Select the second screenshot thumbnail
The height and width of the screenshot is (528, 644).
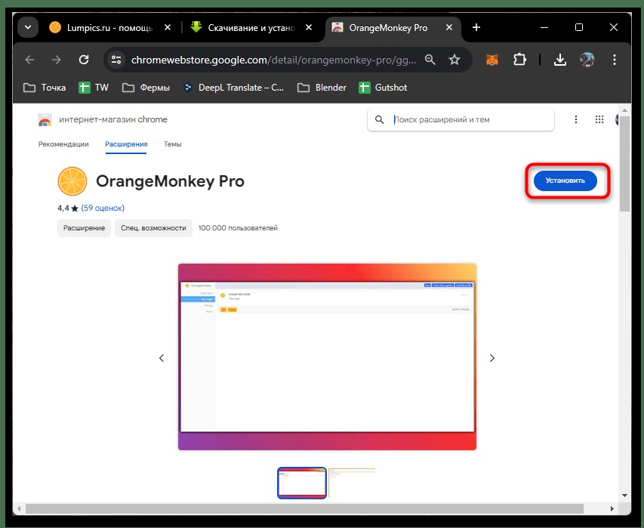[x=352, y=483]
